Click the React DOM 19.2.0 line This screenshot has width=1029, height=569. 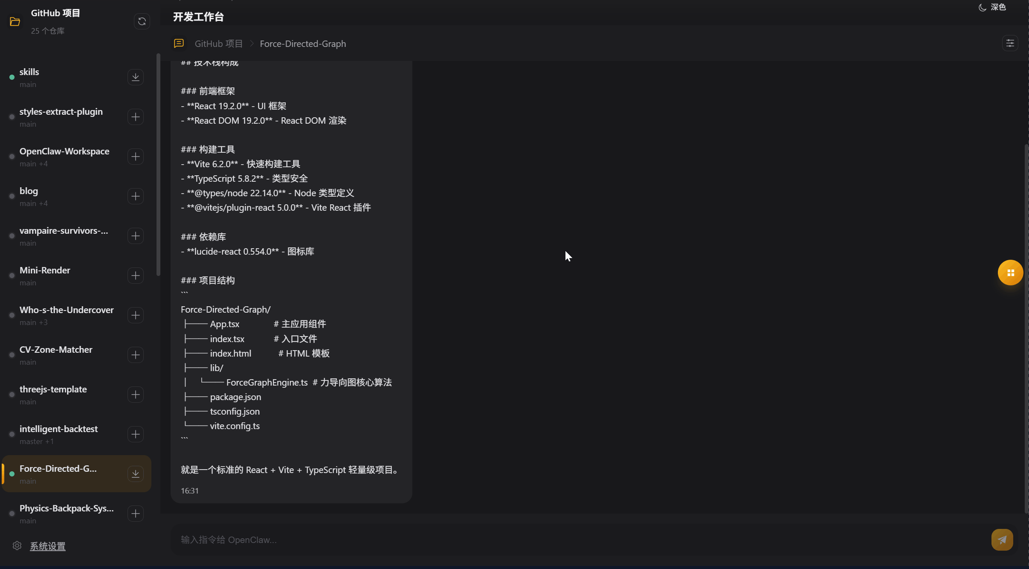[264, 120]
